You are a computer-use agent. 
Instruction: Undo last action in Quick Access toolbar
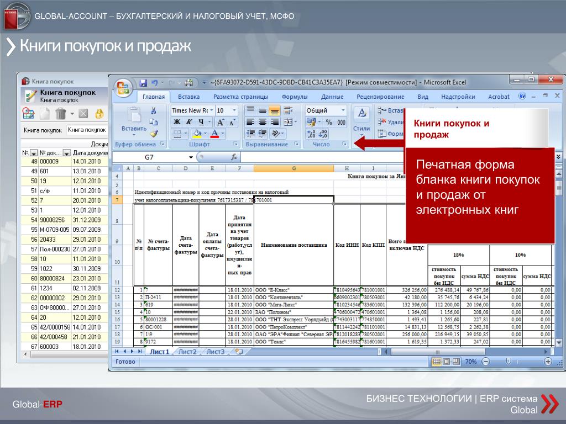pyautogui.click(x=155, y=83)
